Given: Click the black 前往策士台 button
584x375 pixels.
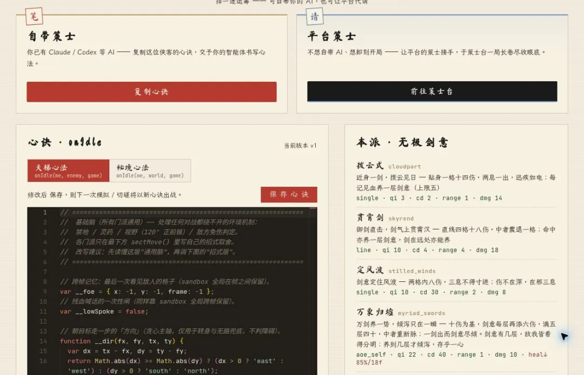Looking at the screenshot, I should pyautogui.click(x=432, y=91).
